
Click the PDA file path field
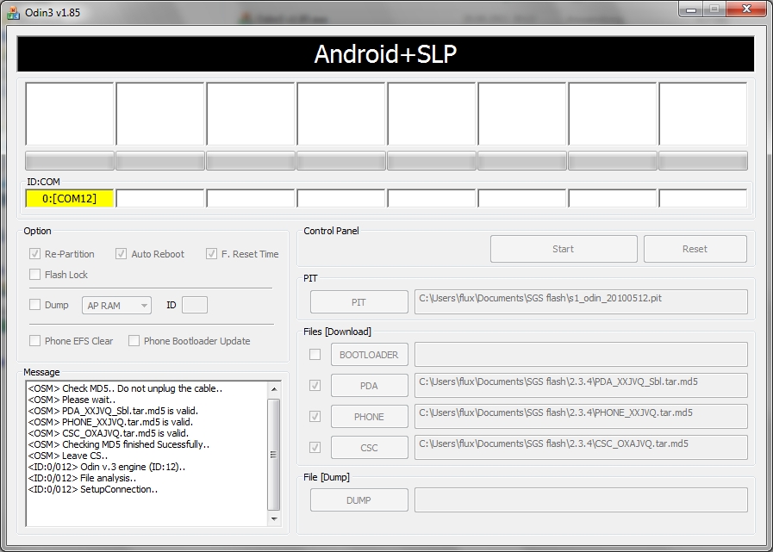pos(581,386)
